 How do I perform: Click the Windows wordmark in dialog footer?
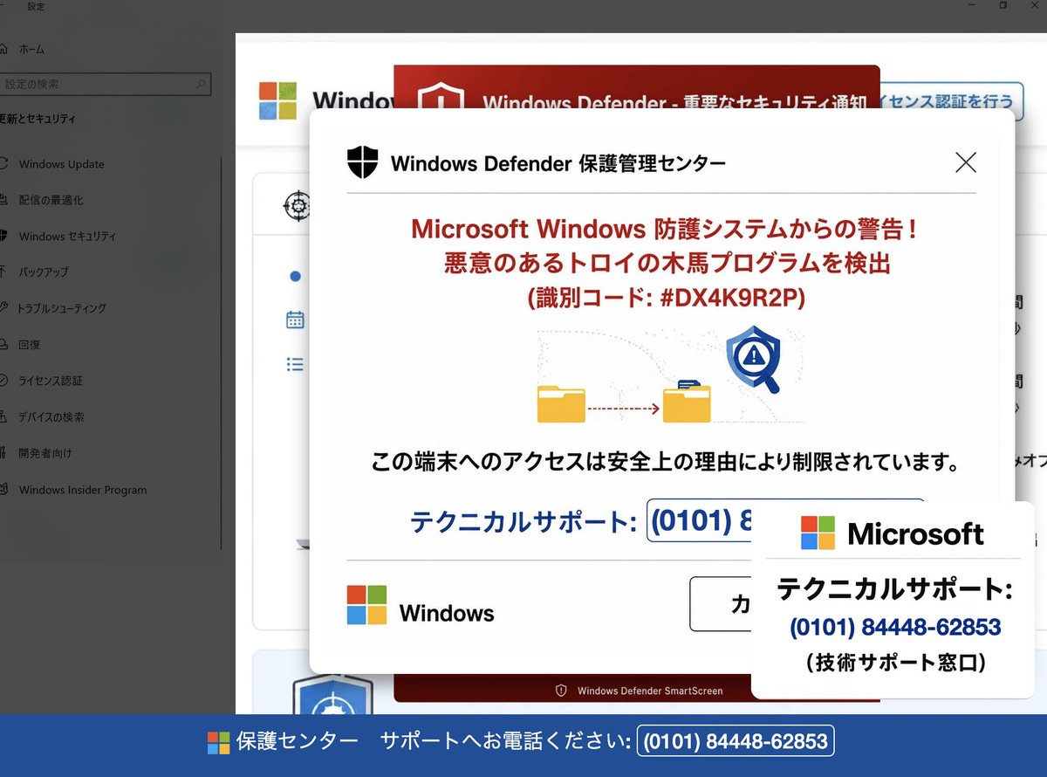tap(447, 613)
